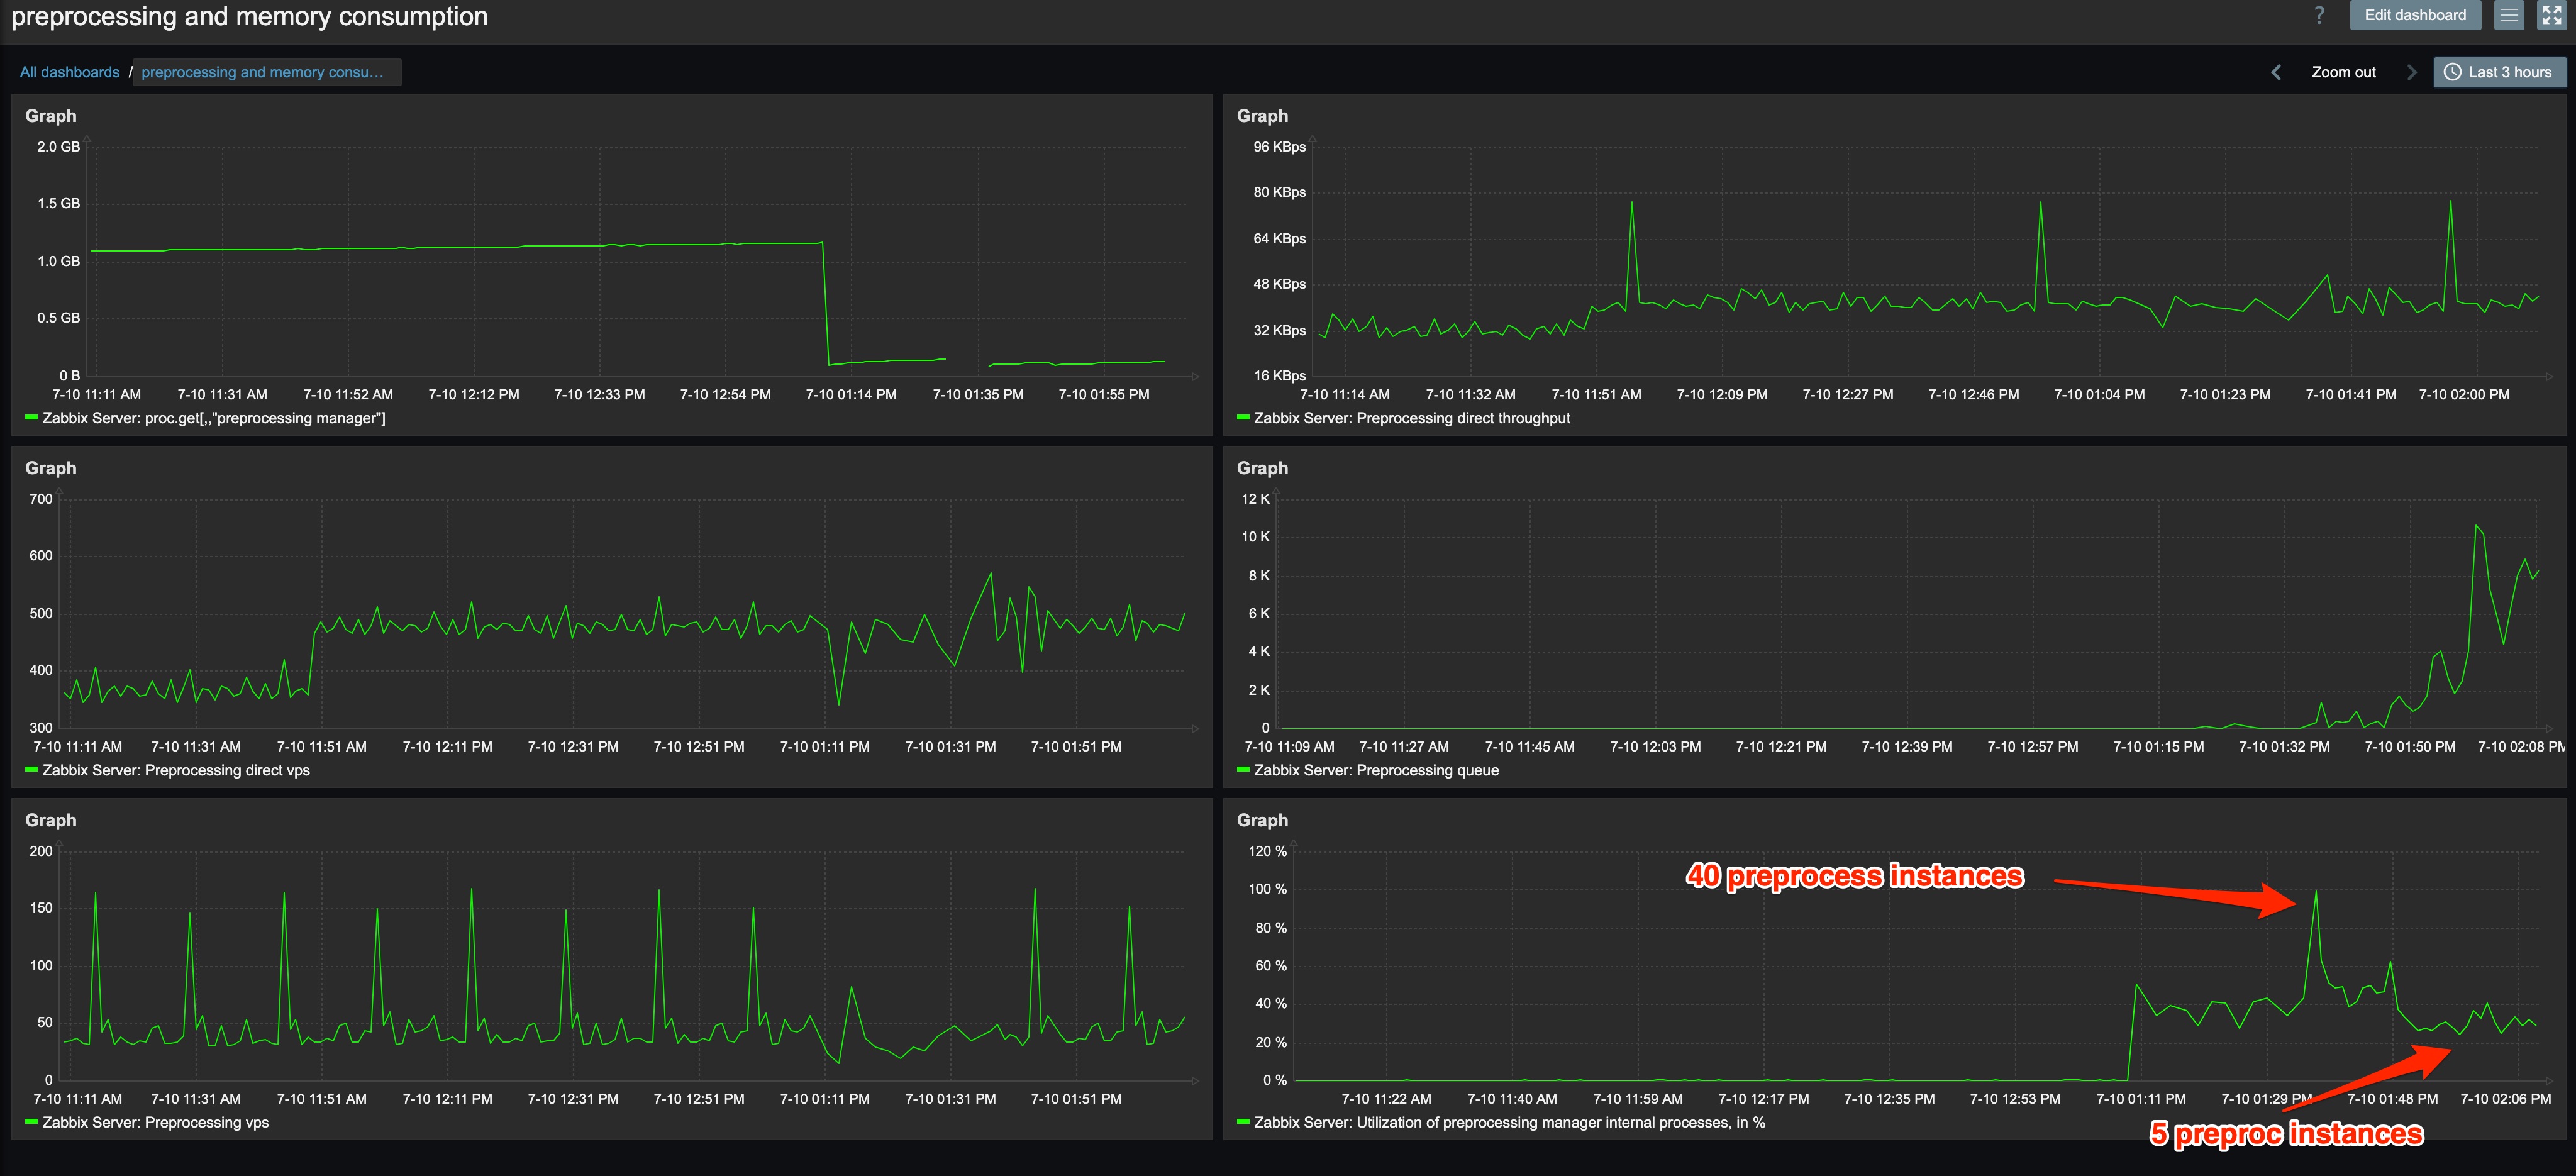Select legend text 'Zabbix Server: Preprocessing vps'
The image size is (2576, 1176).
tap(155, 1122)
